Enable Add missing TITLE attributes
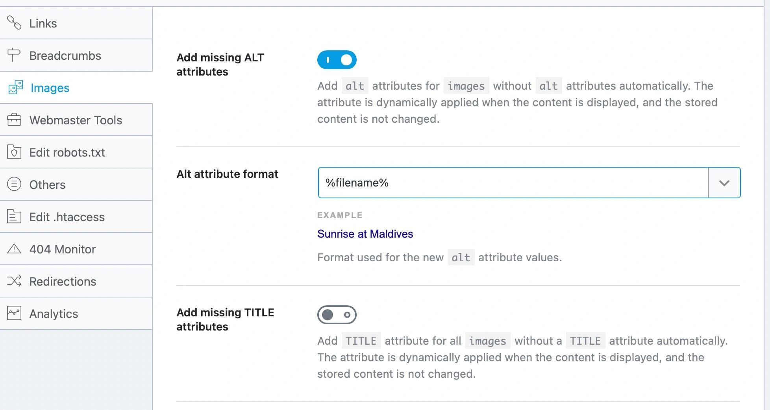 [x=337, y=315]
